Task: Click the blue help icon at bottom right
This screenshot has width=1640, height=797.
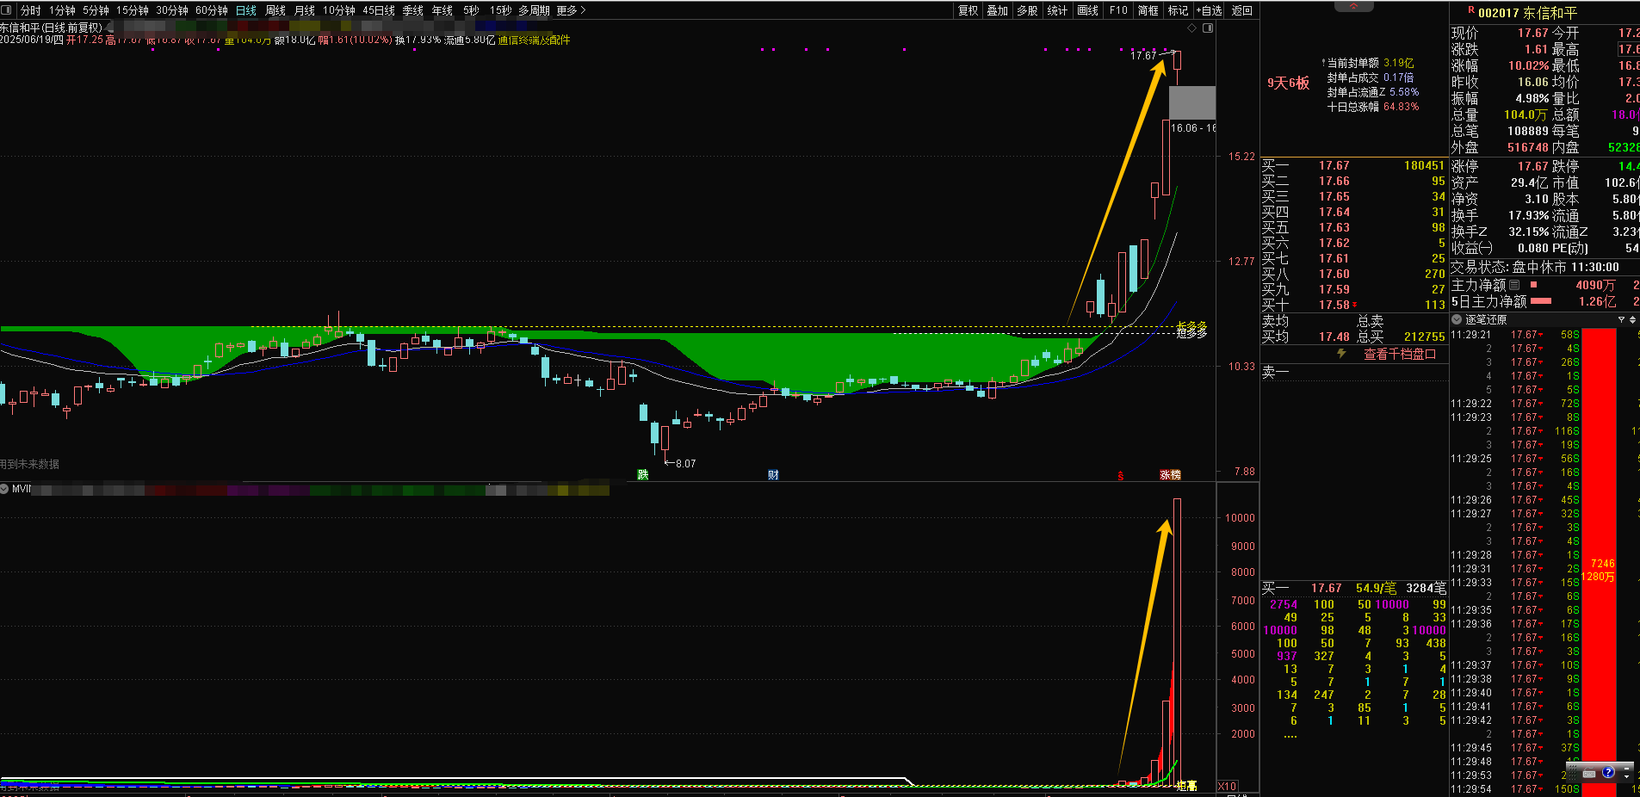Action: click(x=1607, y=772)
